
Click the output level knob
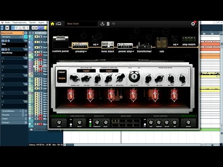click(188, 122)
